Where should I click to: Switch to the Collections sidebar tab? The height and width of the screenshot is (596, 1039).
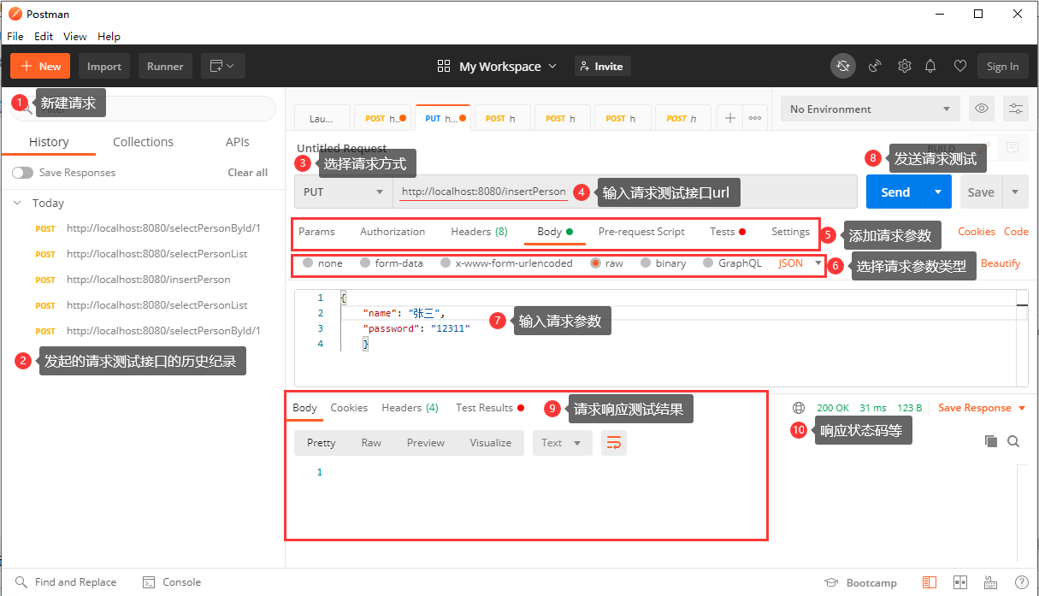click(x=143, y=142)
